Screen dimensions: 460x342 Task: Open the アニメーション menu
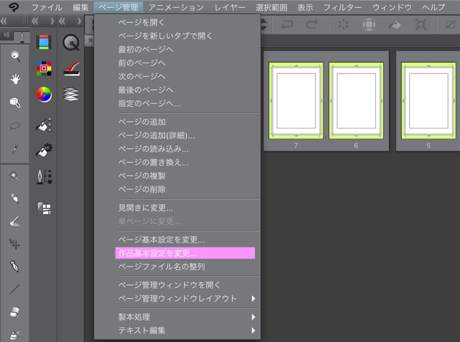coord(176,7)
